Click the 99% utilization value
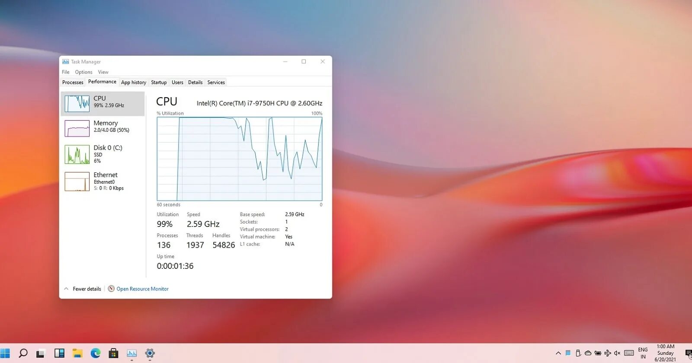Screen dimensions: 692x363 165,224
